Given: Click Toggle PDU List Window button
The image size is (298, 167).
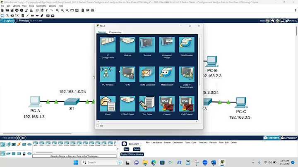Looking at the screenshot, I should (x=132, y=154).
